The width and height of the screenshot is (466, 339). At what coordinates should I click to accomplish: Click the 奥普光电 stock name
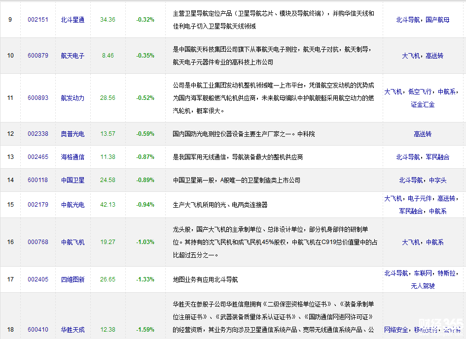coord(72,134)
